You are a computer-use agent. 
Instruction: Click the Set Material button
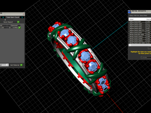click(x=15, y=65)
